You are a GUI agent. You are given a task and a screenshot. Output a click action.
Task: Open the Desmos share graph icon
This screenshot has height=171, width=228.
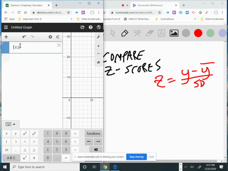tap(82, 27)
